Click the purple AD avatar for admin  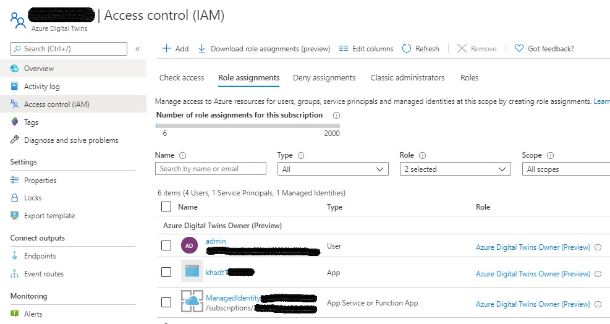tap(189, 245)
